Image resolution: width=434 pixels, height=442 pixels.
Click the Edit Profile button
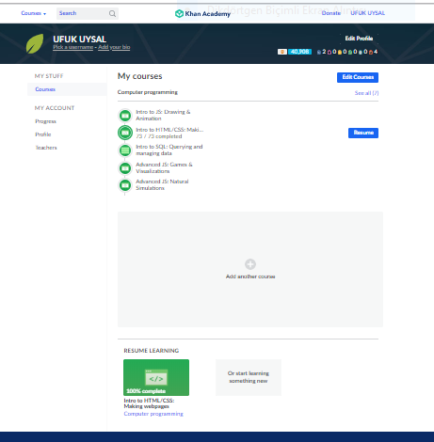click(x=359, y=39)
